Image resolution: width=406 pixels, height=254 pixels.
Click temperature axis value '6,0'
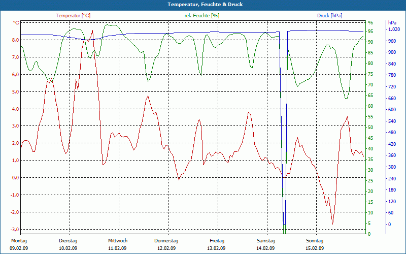(x=15, y=74)
